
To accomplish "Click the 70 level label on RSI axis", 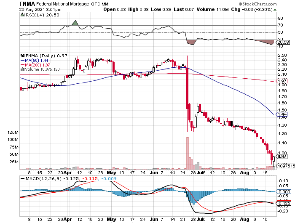I will [280, 25].
